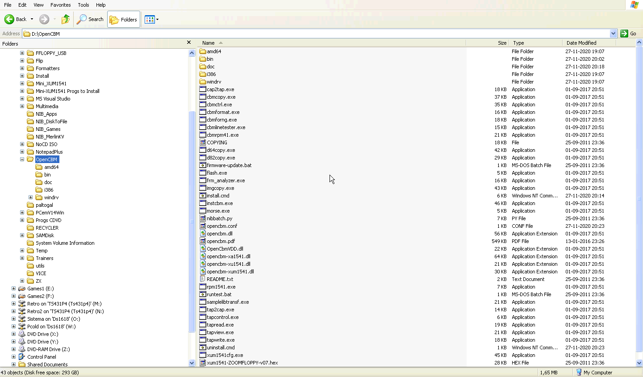
Task: Select the RECYCLER folder icon in tree
Action: pos(30,228)
